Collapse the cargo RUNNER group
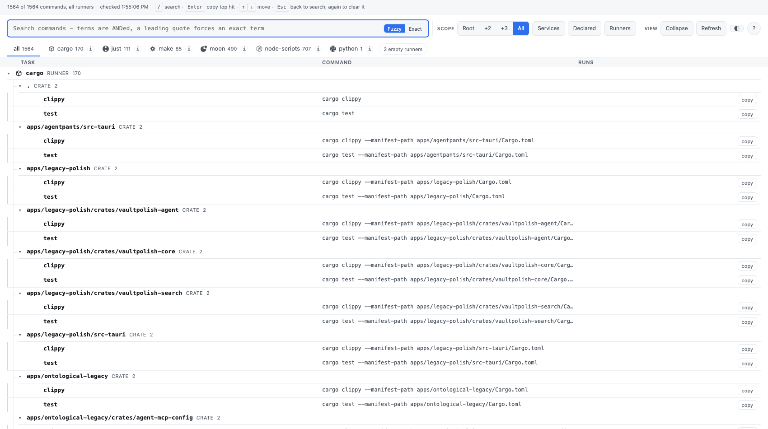Viewport: 768px width, 429px height. pyautogui.click(x=9, y=74)
